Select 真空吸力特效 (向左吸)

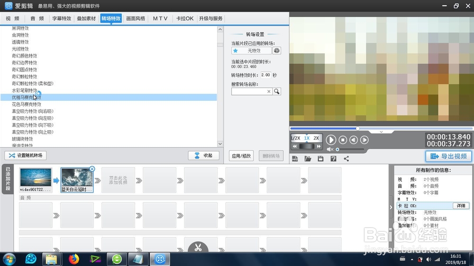pyautogui.click(x=32, y=118)
